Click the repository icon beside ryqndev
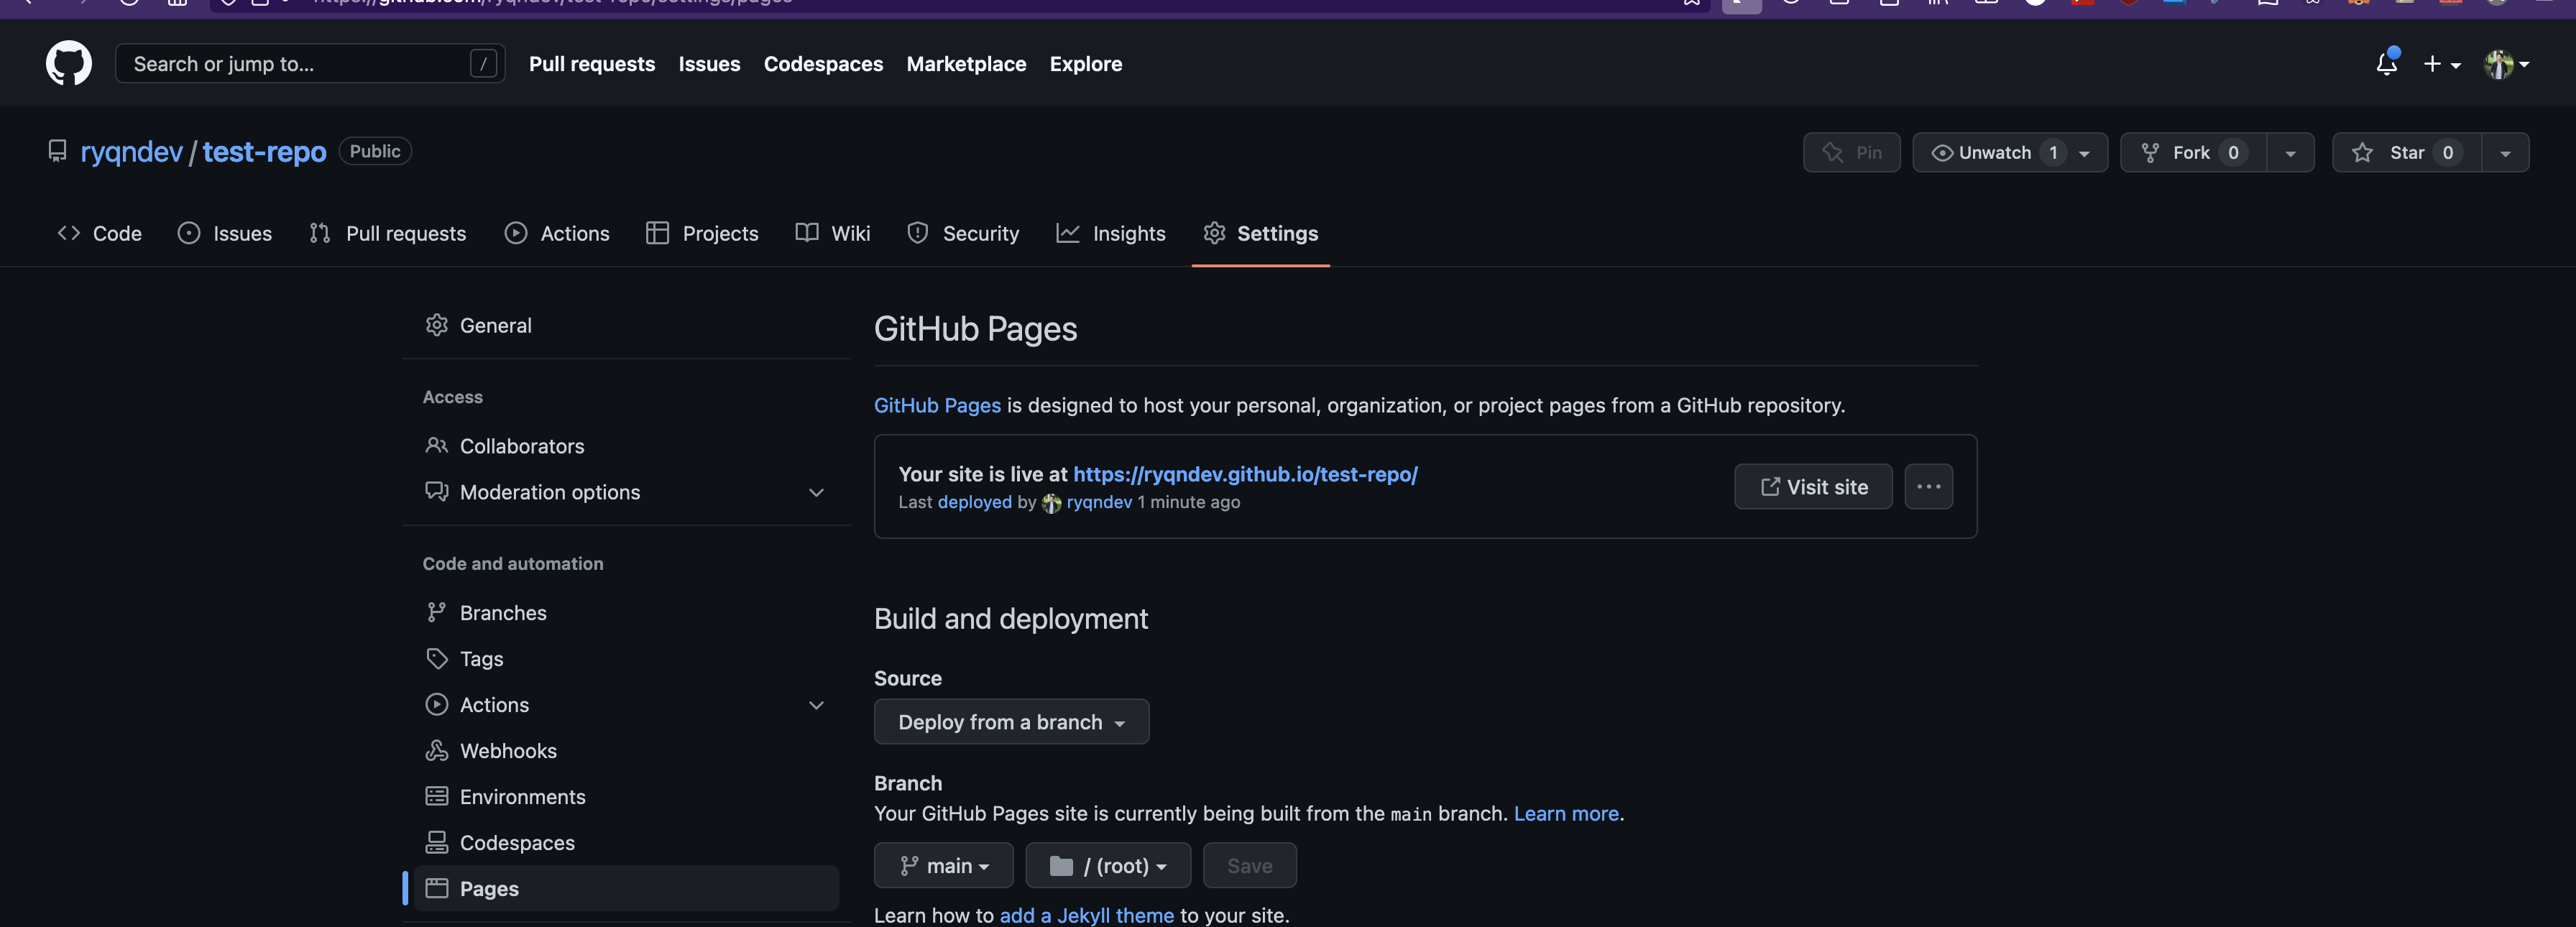The width and height of the screenshot is (2576, 927). click(x=57, y=151)
